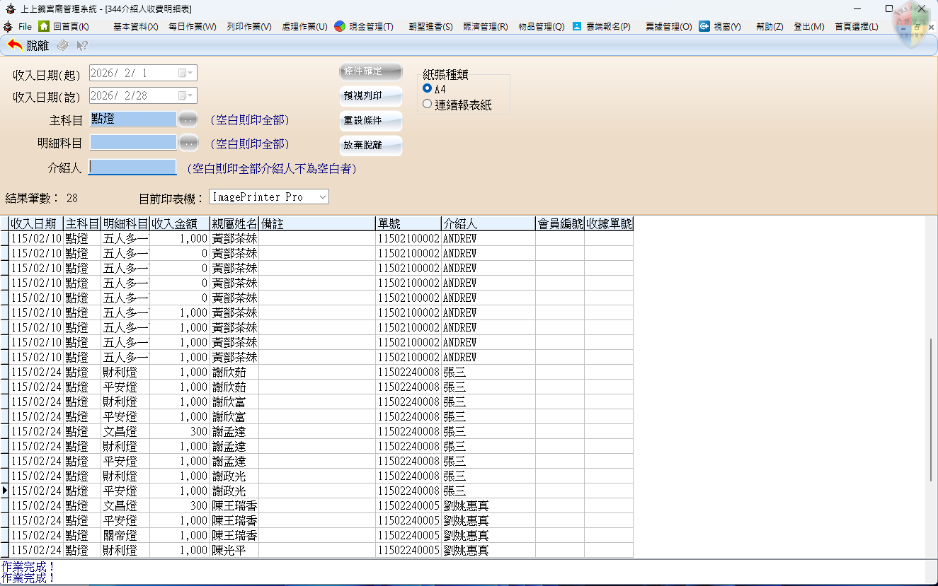The width and height of the screenshot is (938, 586).
Task: Click the 脫離 back arrow icon
Action: [15, 45]
